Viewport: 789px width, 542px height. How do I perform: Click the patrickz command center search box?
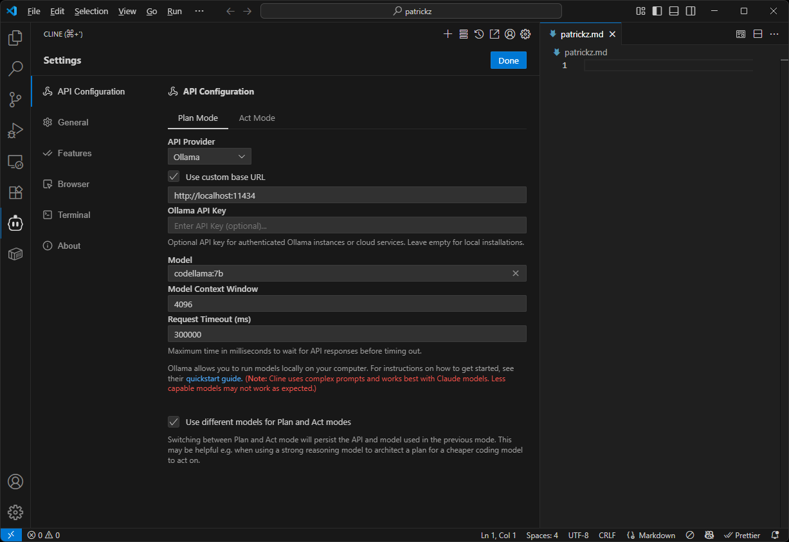coord(411,11)
